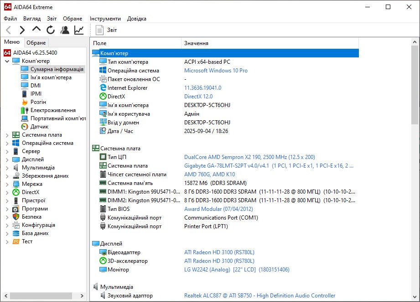Click the scroll down arrow in report pane
The height and width of the screenshot is (302, 420).
point(415,297)
